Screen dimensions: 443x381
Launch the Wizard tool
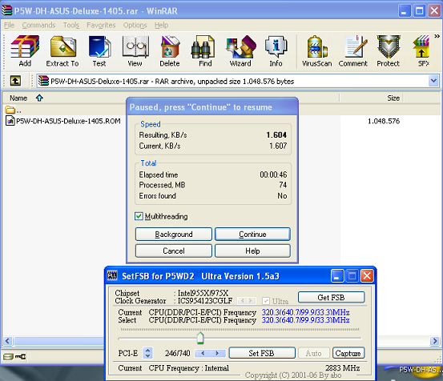tap(240, 50)
